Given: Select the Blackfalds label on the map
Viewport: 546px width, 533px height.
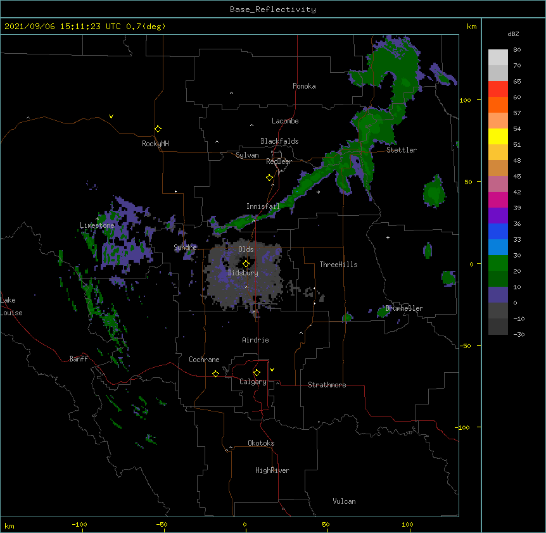Looking at the screenshot, I should pyautogui.click(x=279, y=141).
